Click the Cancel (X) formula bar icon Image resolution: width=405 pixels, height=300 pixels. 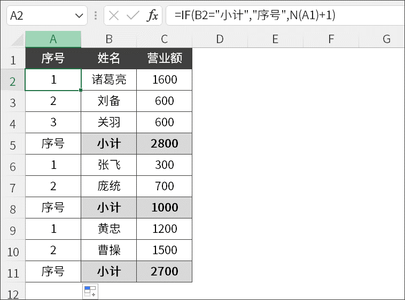click(114, 15)
